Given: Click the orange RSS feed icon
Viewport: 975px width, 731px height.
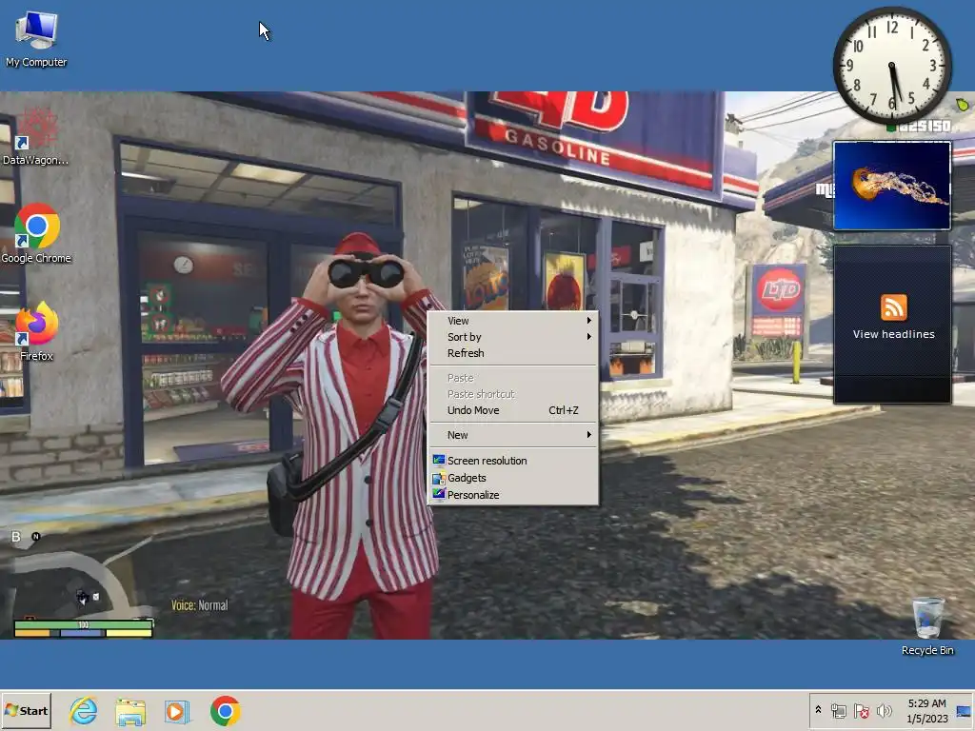Looking at the screenshot, I should (x=893, y=307).
